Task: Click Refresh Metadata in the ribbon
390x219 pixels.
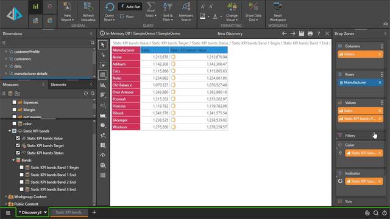Action: pos(88,12)
